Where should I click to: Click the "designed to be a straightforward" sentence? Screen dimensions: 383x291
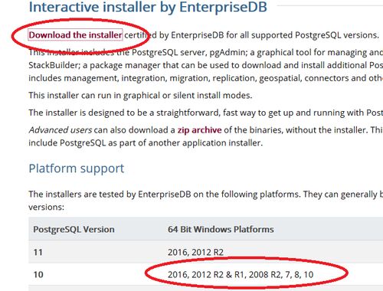pos(206,113)
